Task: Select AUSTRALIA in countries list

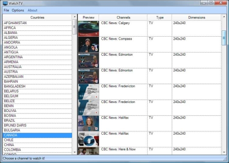Action: click(37, 67)
